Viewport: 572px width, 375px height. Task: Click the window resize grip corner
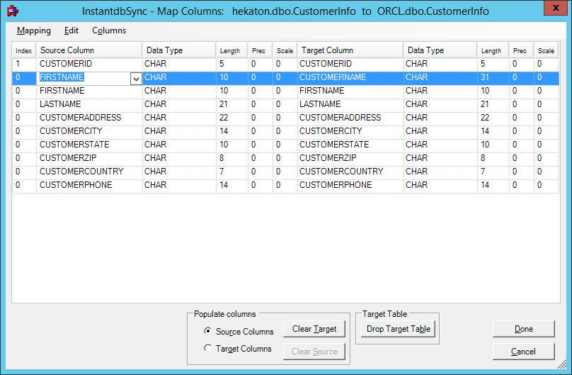562,364
